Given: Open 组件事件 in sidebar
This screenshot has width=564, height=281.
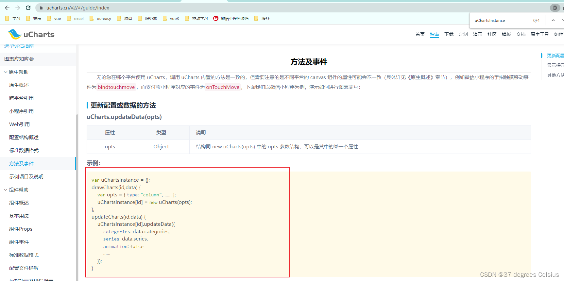Looking at the screenshot, I should 19,242.
